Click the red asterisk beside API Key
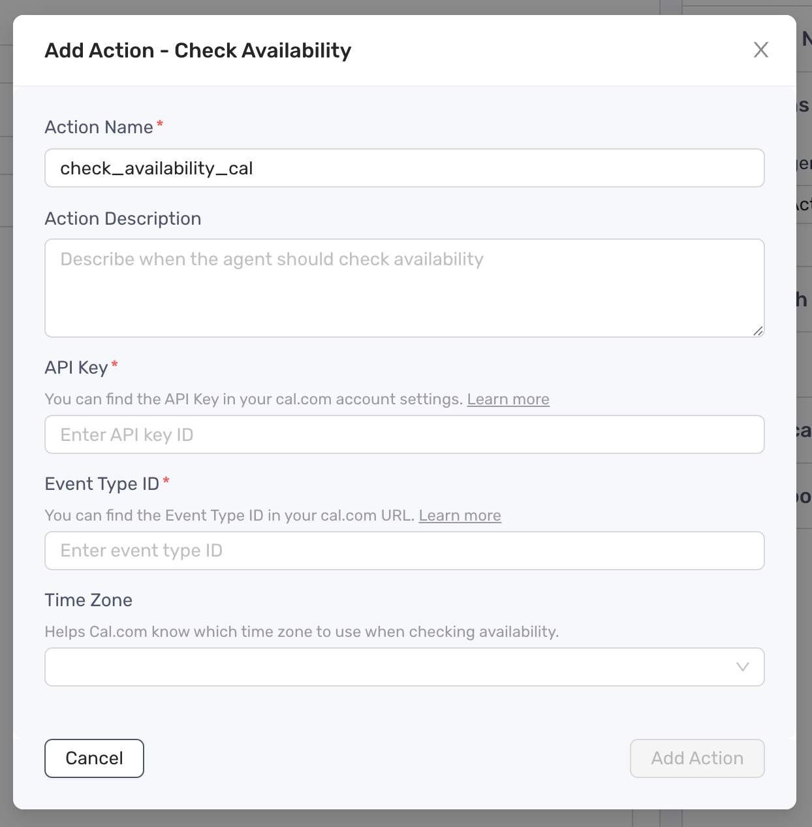Image resolution: width=812 pixels, height=827 pixels. pyautogui.click(x=115, y=364)
